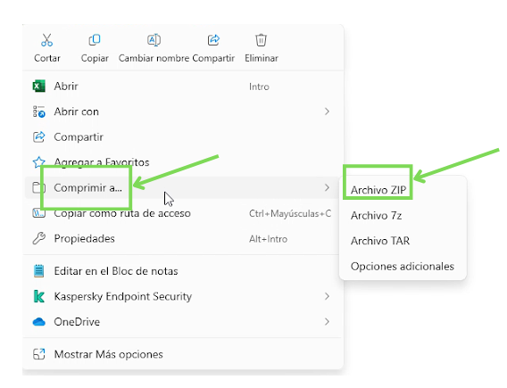Select the Cambiar nombre rename icon
The image size is (507, 388).
click(154, 40)
